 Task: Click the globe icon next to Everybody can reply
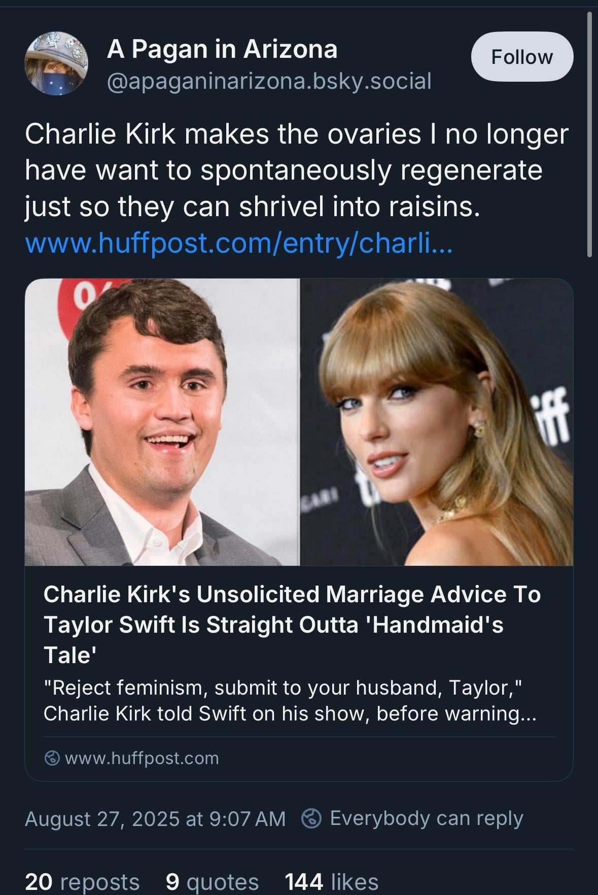pyautogui.click(x=311, y=818)
